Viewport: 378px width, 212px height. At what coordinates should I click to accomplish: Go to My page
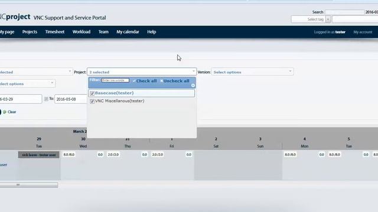pos(7,32)
